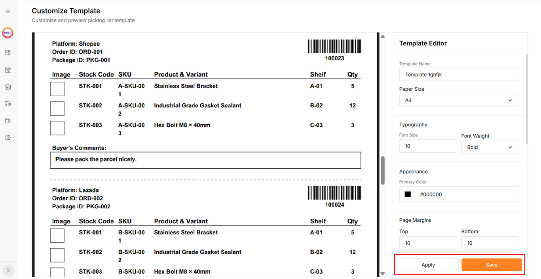Focus the Font Size field

click(x=428, y=146)
